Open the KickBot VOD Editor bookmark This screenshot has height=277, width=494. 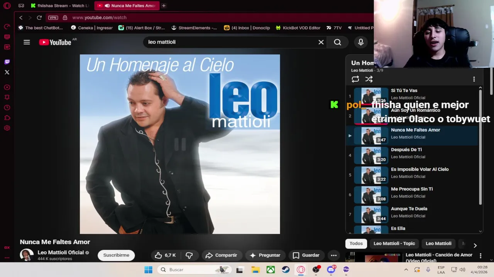[x=298, y=28]
